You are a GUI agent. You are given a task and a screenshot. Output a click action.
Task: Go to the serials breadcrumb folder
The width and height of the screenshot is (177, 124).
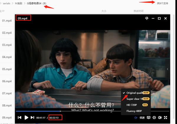(x=6, y=3)
